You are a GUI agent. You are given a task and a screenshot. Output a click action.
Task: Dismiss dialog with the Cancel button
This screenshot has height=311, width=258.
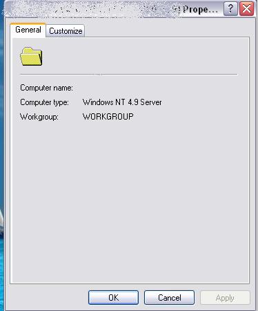pos(169,298)
